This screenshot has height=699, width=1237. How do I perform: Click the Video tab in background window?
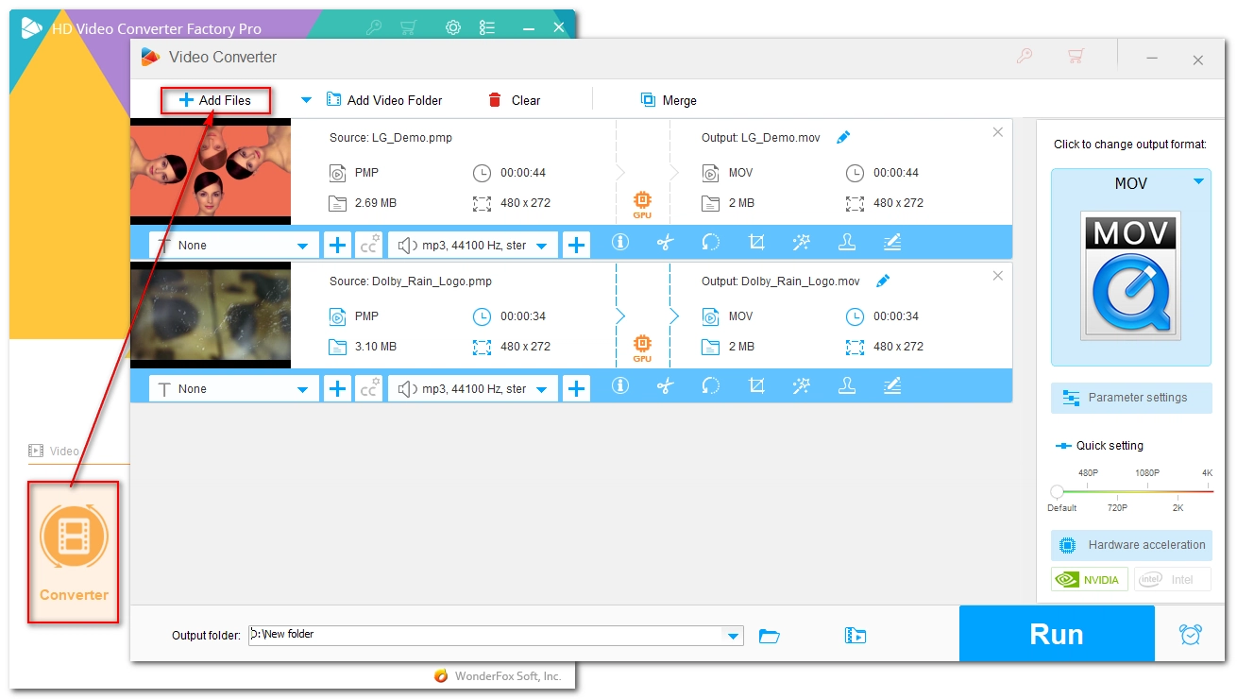[54, 451]
